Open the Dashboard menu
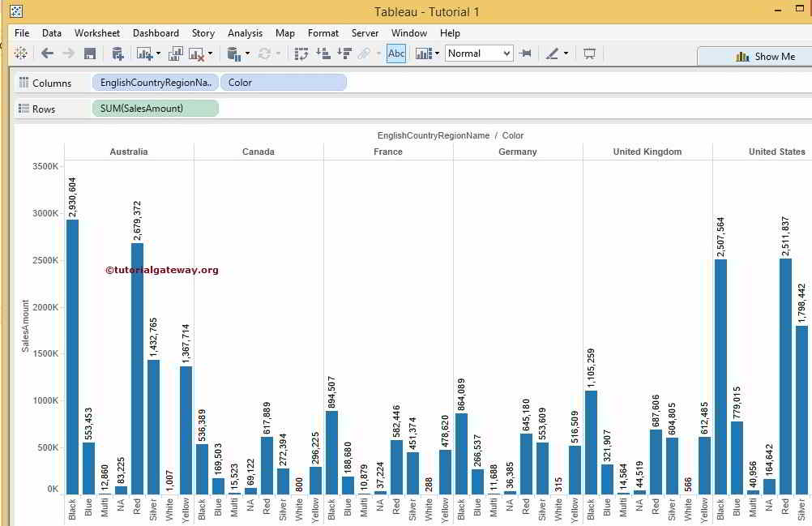Screen dimensions: 812x526 click(x=156, y=33)
